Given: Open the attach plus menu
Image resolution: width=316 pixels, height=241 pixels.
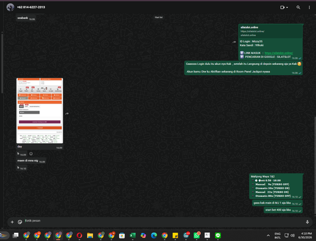Looking at the screenshot, I should click(x=12, y=222).
